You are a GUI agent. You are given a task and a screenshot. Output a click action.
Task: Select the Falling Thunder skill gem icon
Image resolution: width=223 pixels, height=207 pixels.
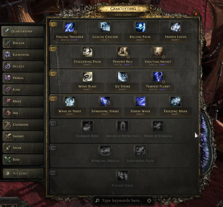pyautogui.click(x=70, y=27)
